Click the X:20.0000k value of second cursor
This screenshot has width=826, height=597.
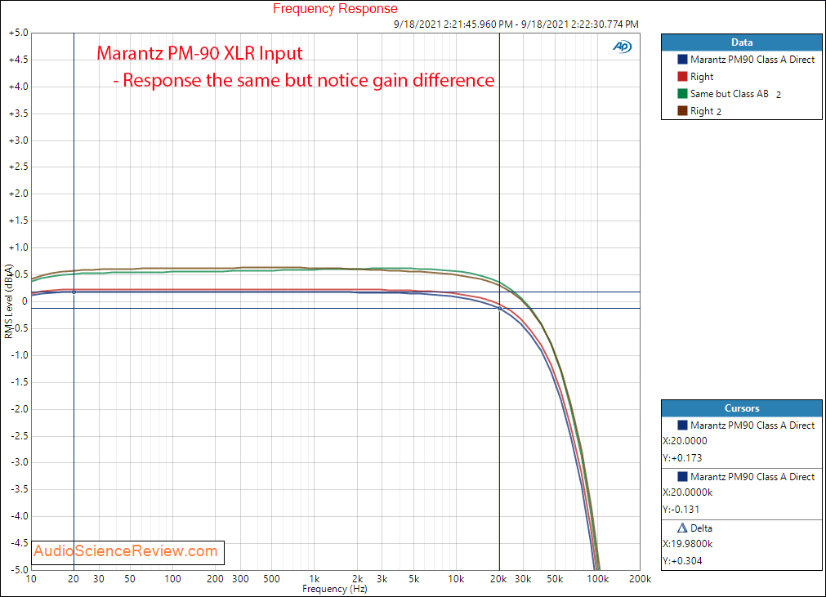(687, 492)
